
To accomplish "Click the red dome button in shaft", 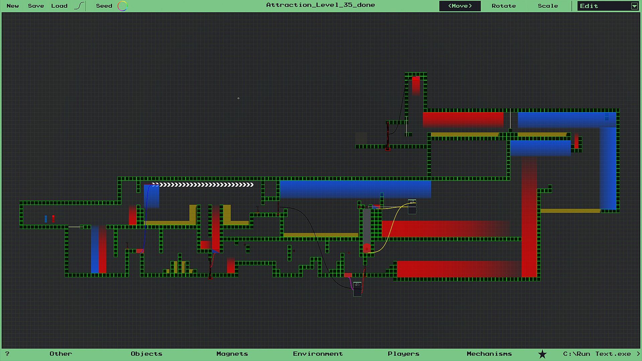I will click(x=367, y=248).
